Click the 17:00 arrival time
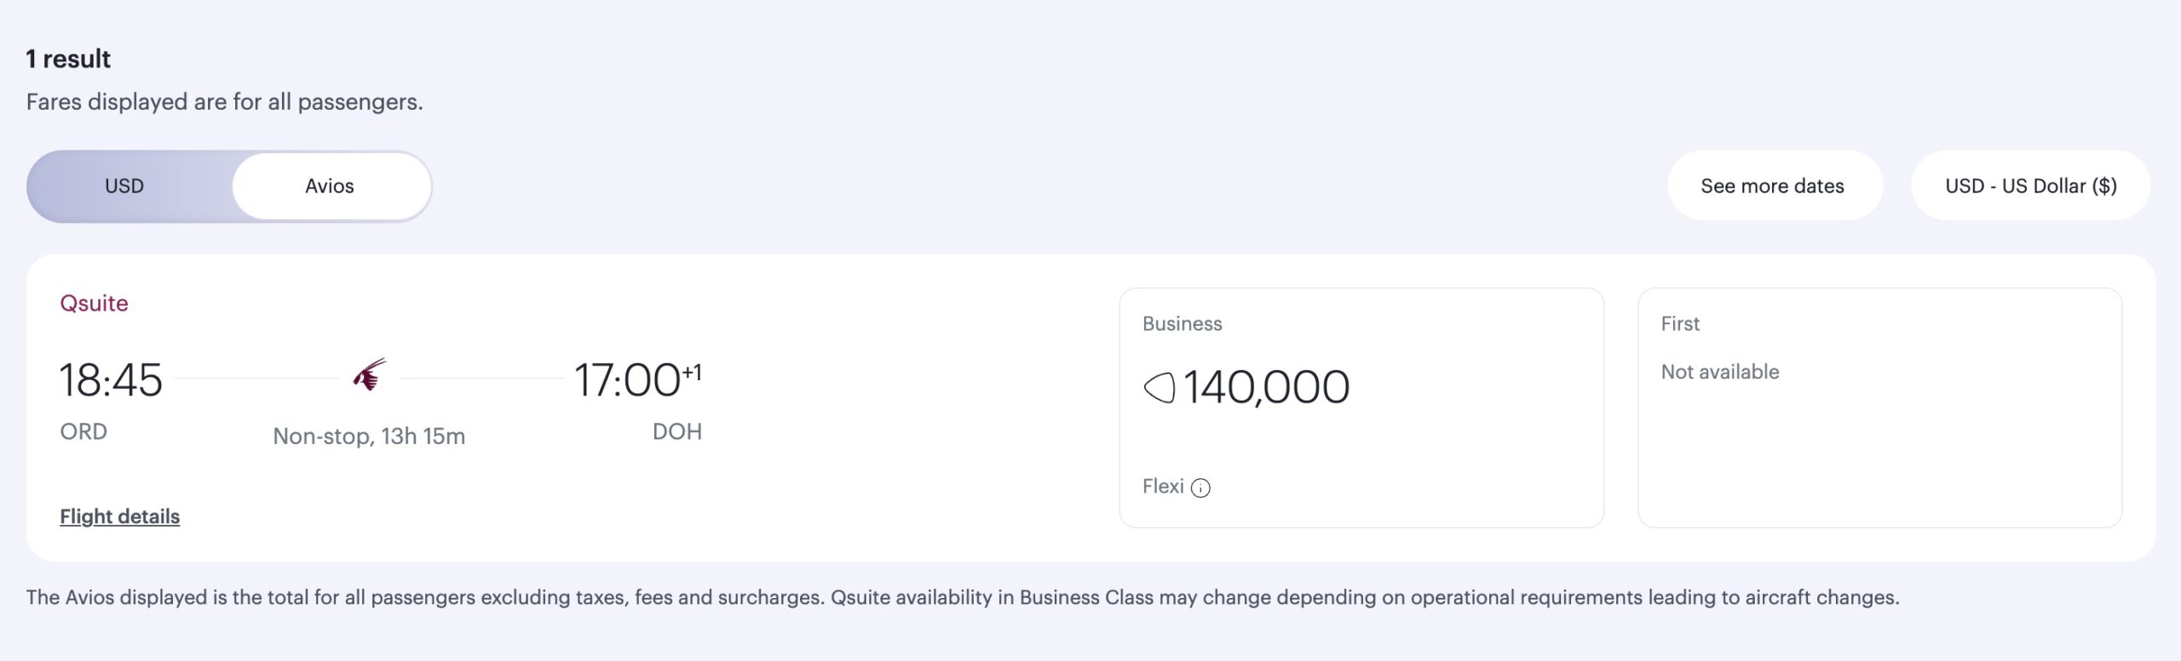Screen dimensions: 2181x661 click(627, 380)
